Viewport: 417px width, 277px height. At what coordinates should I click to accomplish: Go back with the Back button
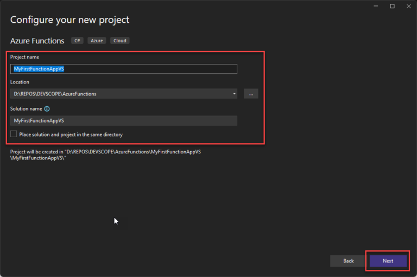348,261
